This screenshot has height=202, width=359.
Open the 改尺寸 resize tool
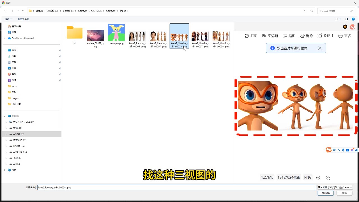326,36
